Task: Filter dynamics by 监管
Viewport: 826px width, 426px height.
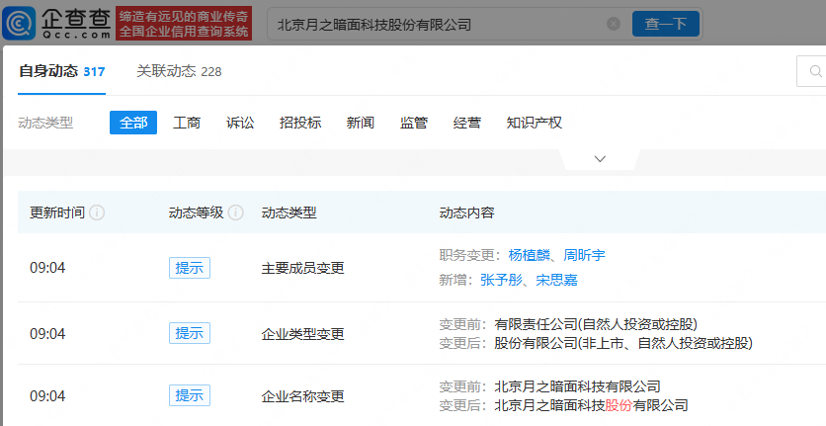Action: pos(414,123)
